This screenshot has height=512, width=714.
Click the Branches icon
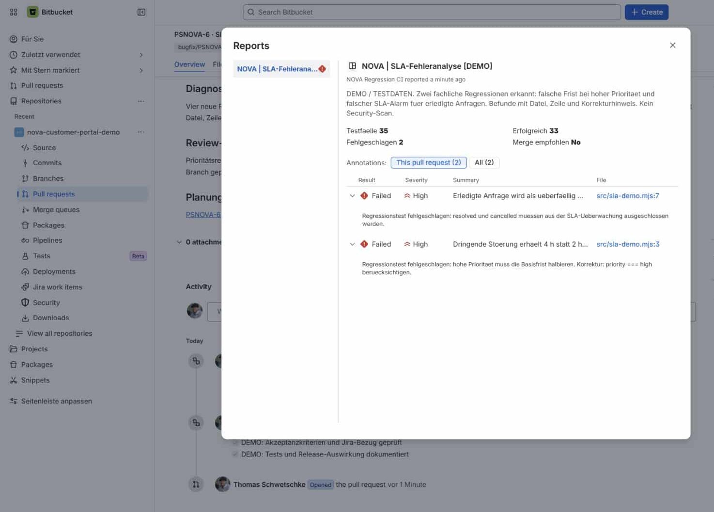(25, 179)
